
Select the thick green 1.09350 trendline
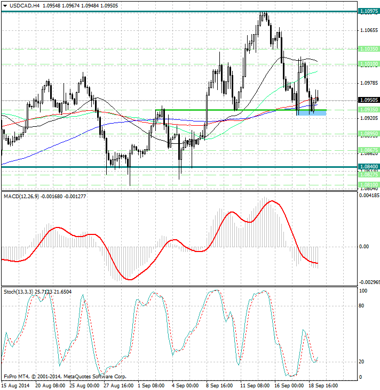[241, 110]
